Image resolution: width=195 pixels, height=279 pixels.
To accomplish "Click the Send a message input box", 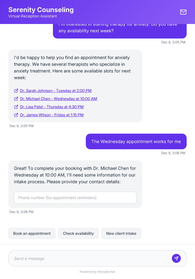I will [x=84, y=258].
